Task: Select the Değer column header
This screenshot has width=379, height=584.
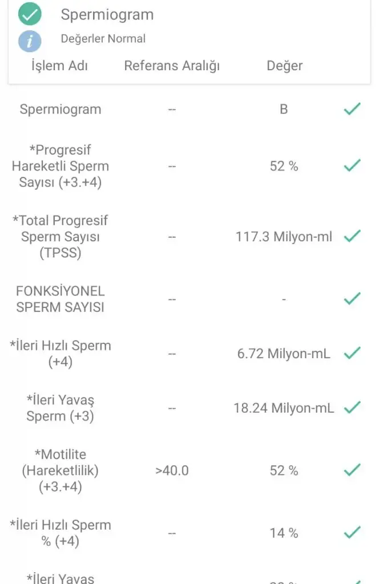Action: click(284, 66)
